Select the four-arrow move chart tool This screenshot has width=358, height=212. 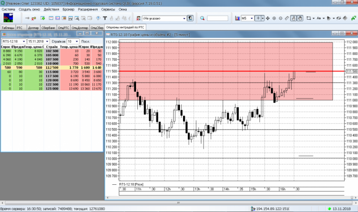click(268, 18)
